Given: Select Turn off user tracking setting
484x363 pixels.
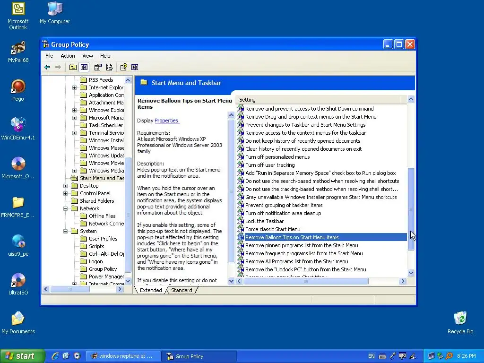Looking at the screenshot, I should click(x=270, y=165).
